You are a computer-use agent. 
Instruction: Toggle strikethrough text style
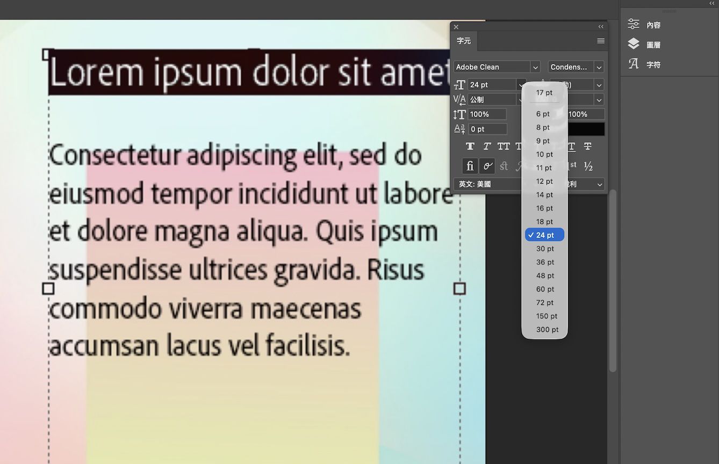(588, 146)
